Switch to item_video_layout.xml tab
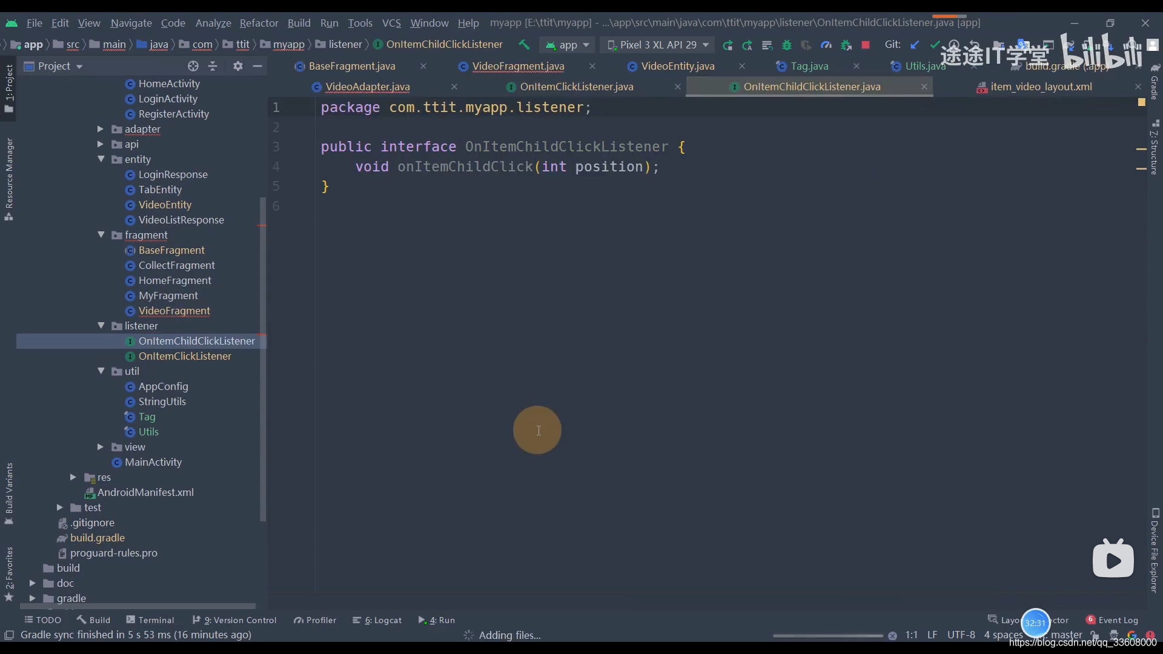Viewport: 1163px width, 654px height. (x=1041, y=87)
